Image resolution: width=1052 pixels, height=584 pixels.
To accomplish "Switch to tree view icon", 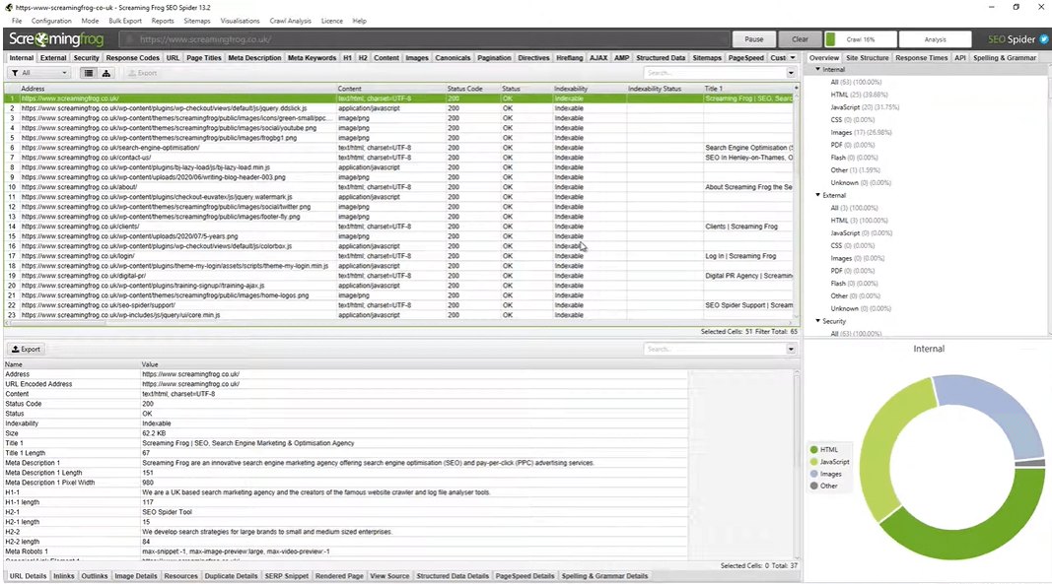I will pos(106,73).
